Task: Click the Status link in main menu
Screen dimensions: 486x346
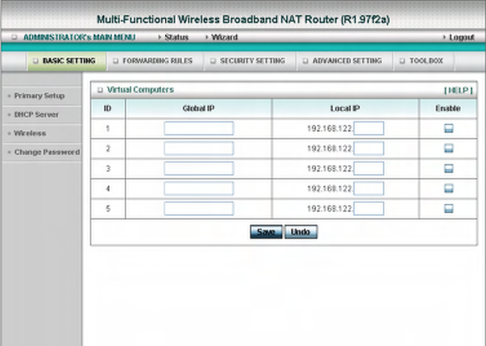Action: coord(176,37)
